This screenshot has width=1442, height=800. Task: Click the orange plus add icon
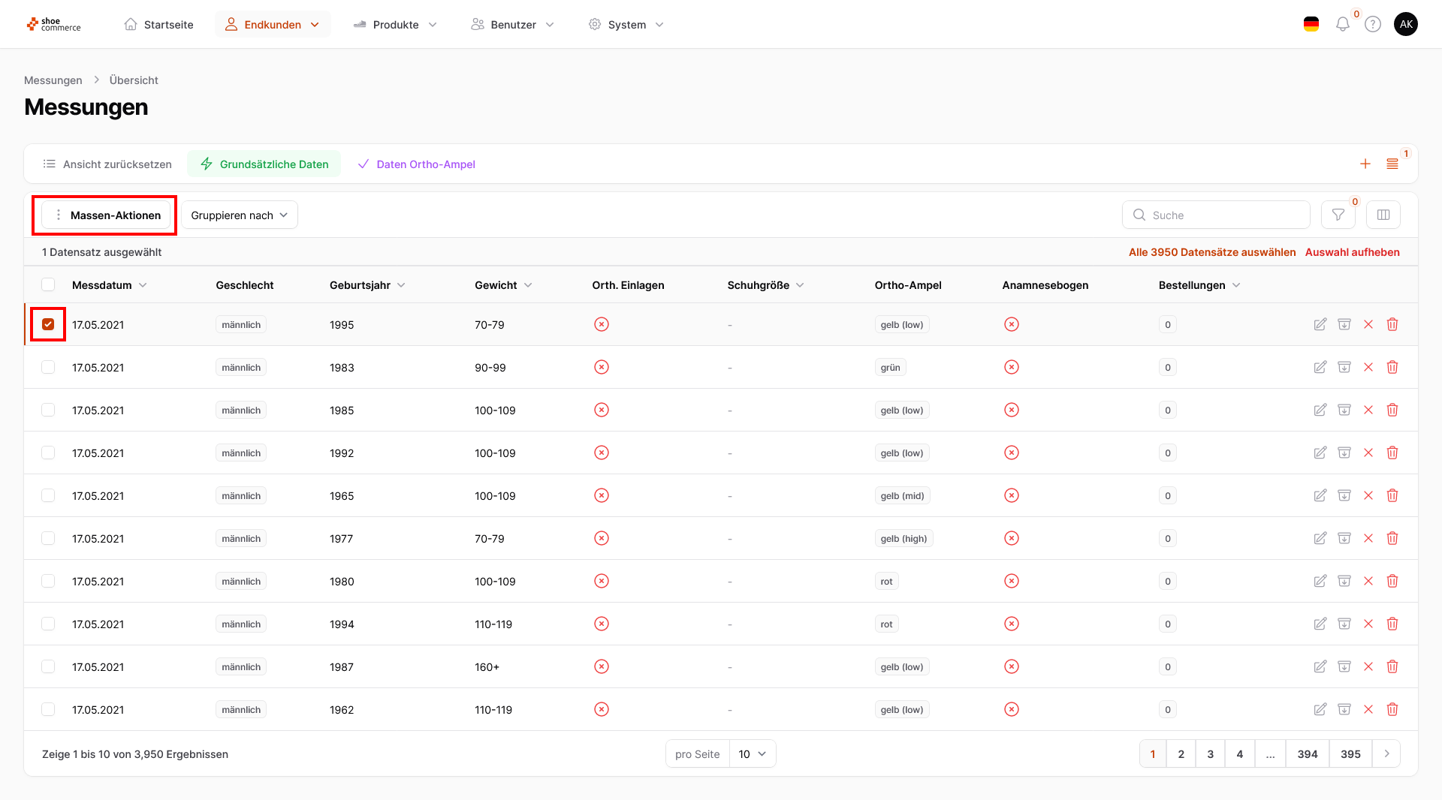[1365, 164]
